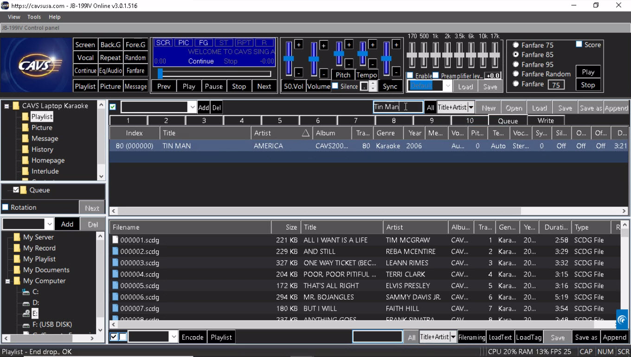Enable the Score checkbox
The image size is (631, 357).
pos(579,44)
